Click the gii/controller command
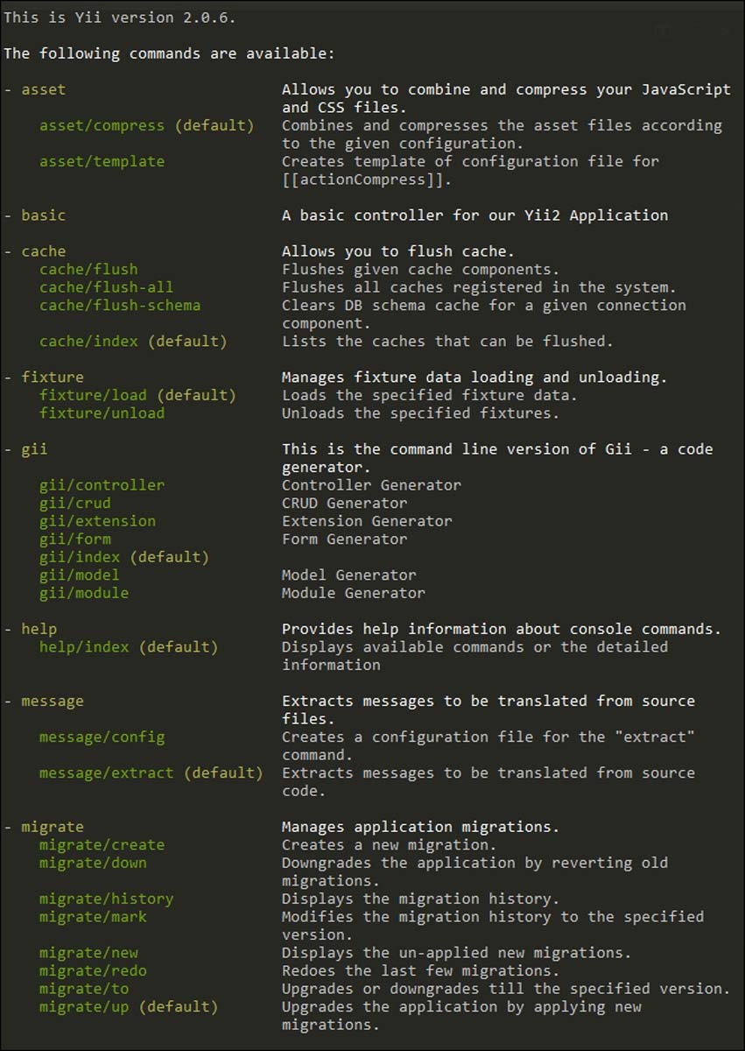Image resolution: width=745 pixels, height=1051 pixels. (102, 484)
